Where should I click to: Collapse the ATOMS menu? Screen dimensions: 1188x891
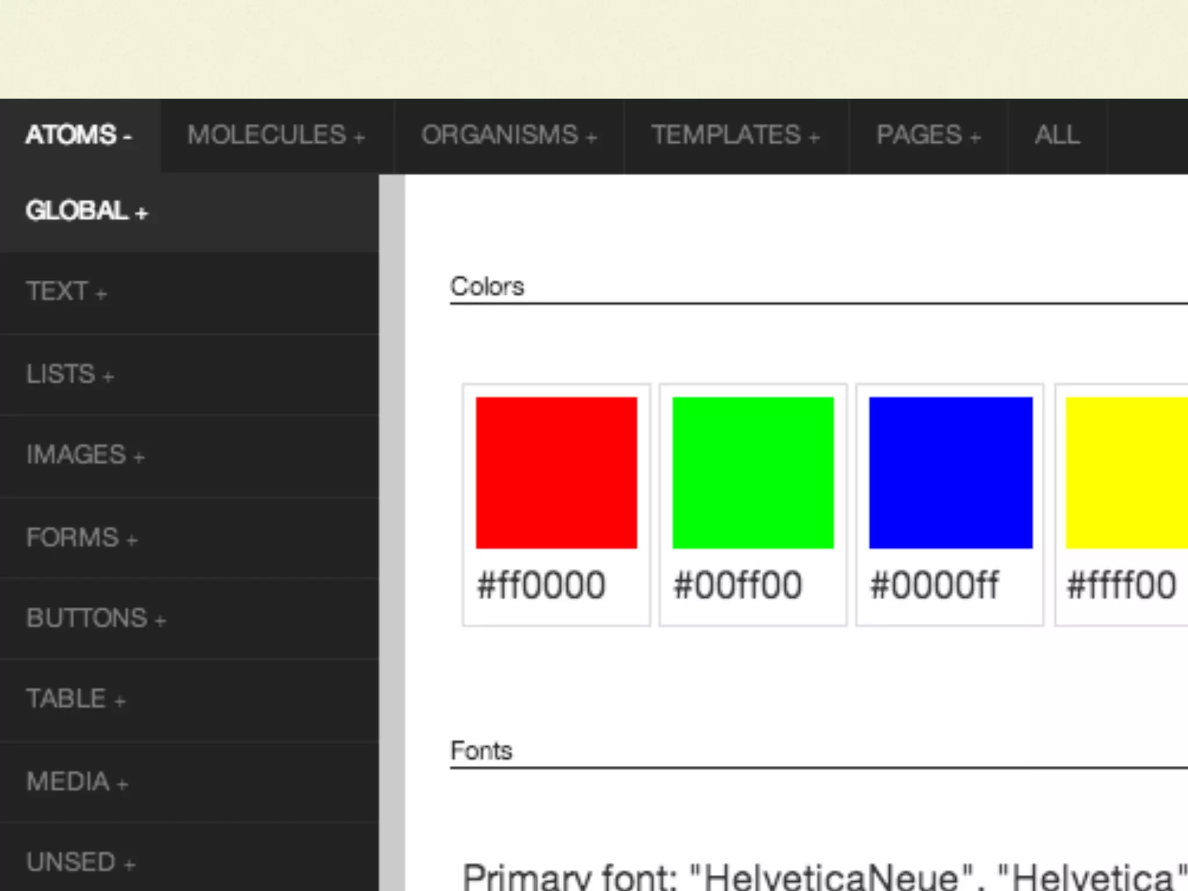coord(79,136)
